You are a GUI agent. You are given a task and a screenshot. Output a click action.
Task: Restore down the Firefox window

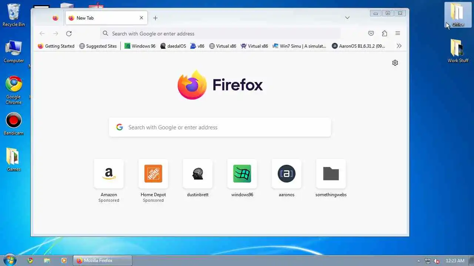pos(388,13)
